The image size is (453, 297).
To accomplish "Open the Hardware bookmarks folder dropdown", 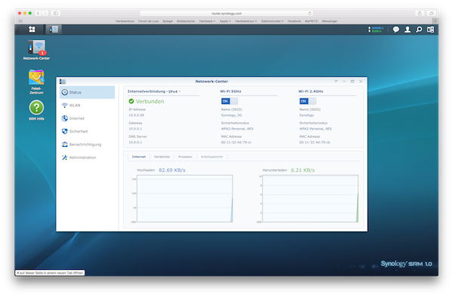I will [x=207, y=21].
